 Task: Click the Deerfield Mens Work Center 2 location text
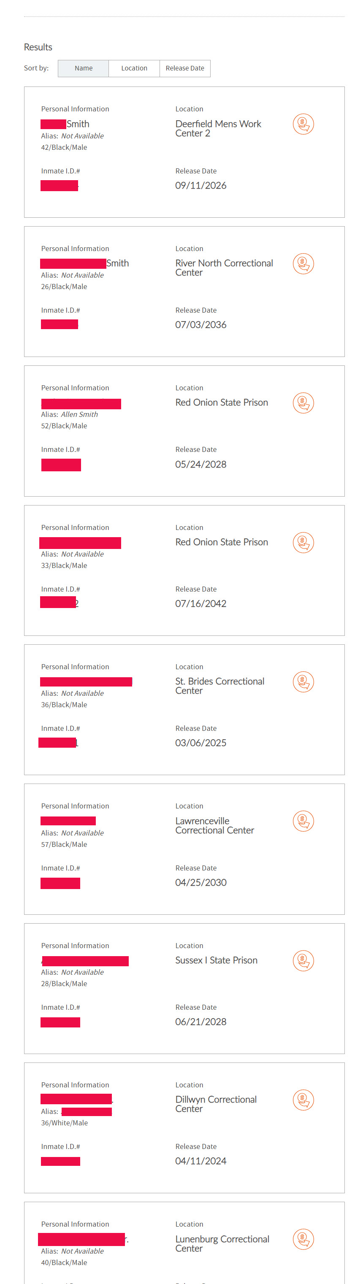[x=218, y=129]
